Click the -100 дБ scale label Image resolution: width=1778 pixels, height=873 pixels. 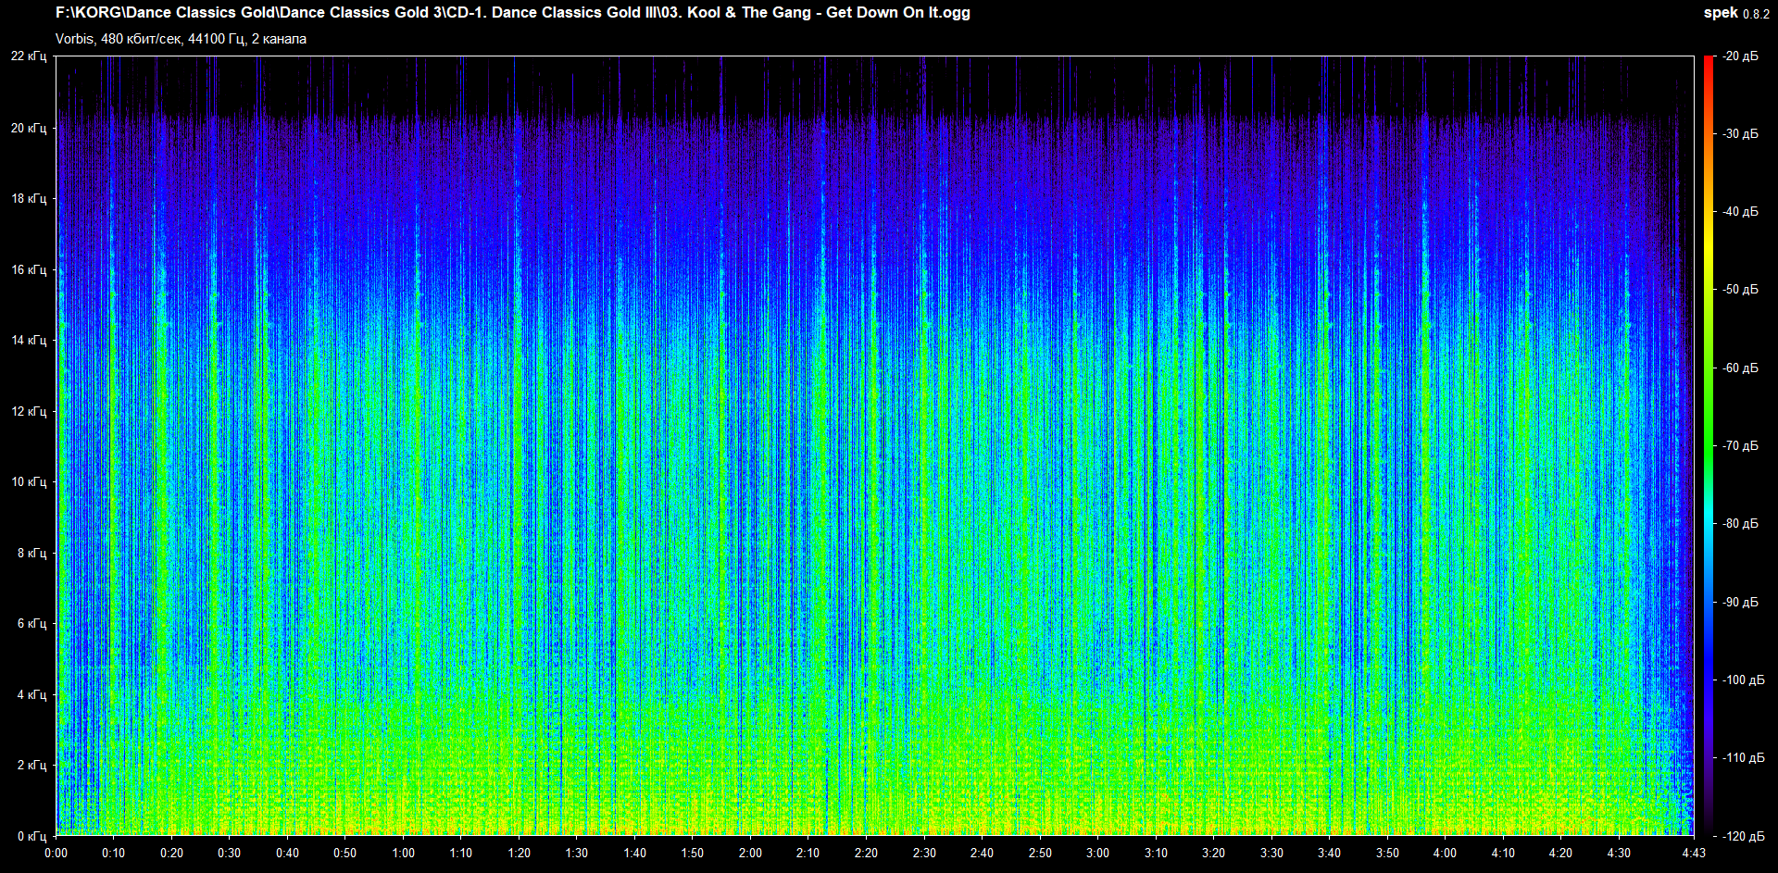point(1744,680)
